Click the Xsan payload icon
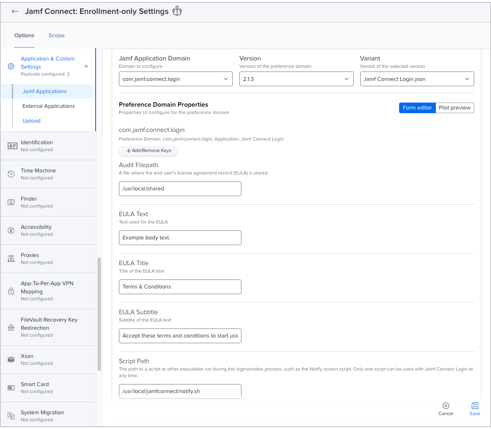491x429 pixels. click(x=11, y=360)
